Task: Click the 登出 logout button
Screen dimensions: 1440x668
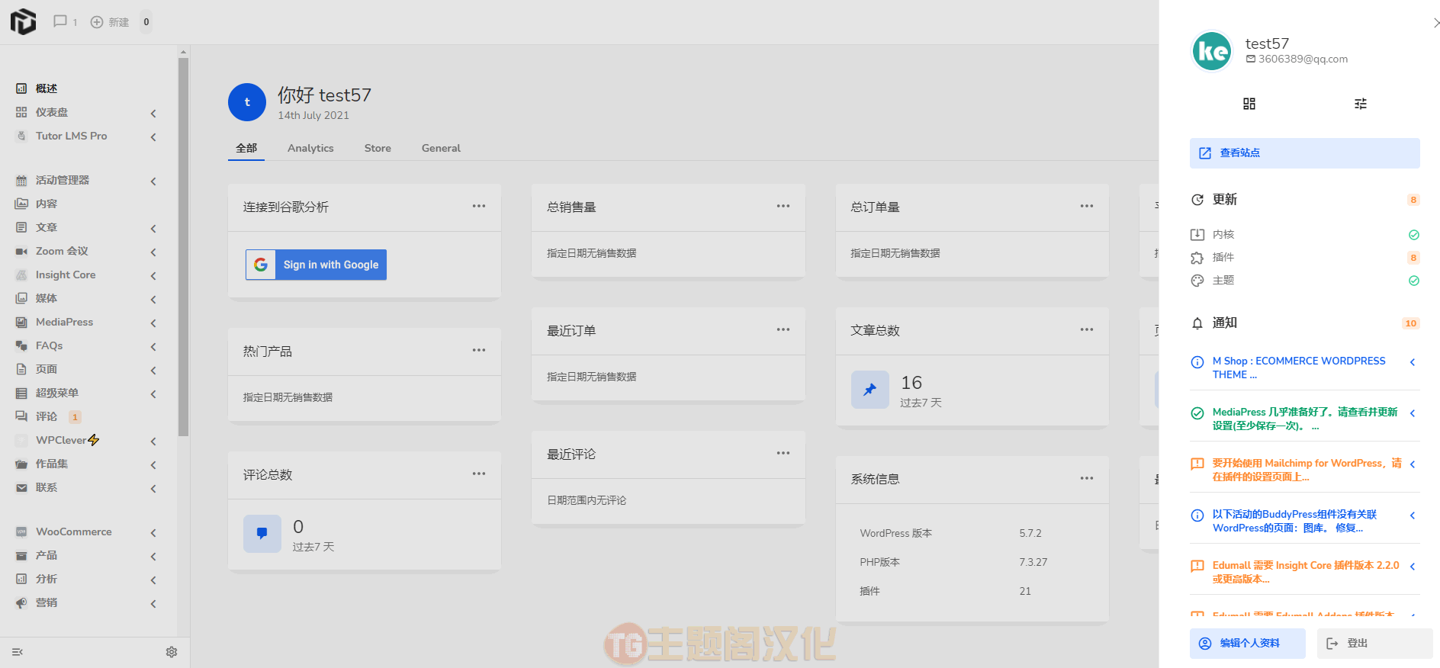Action: click(x=1374, y=644)
